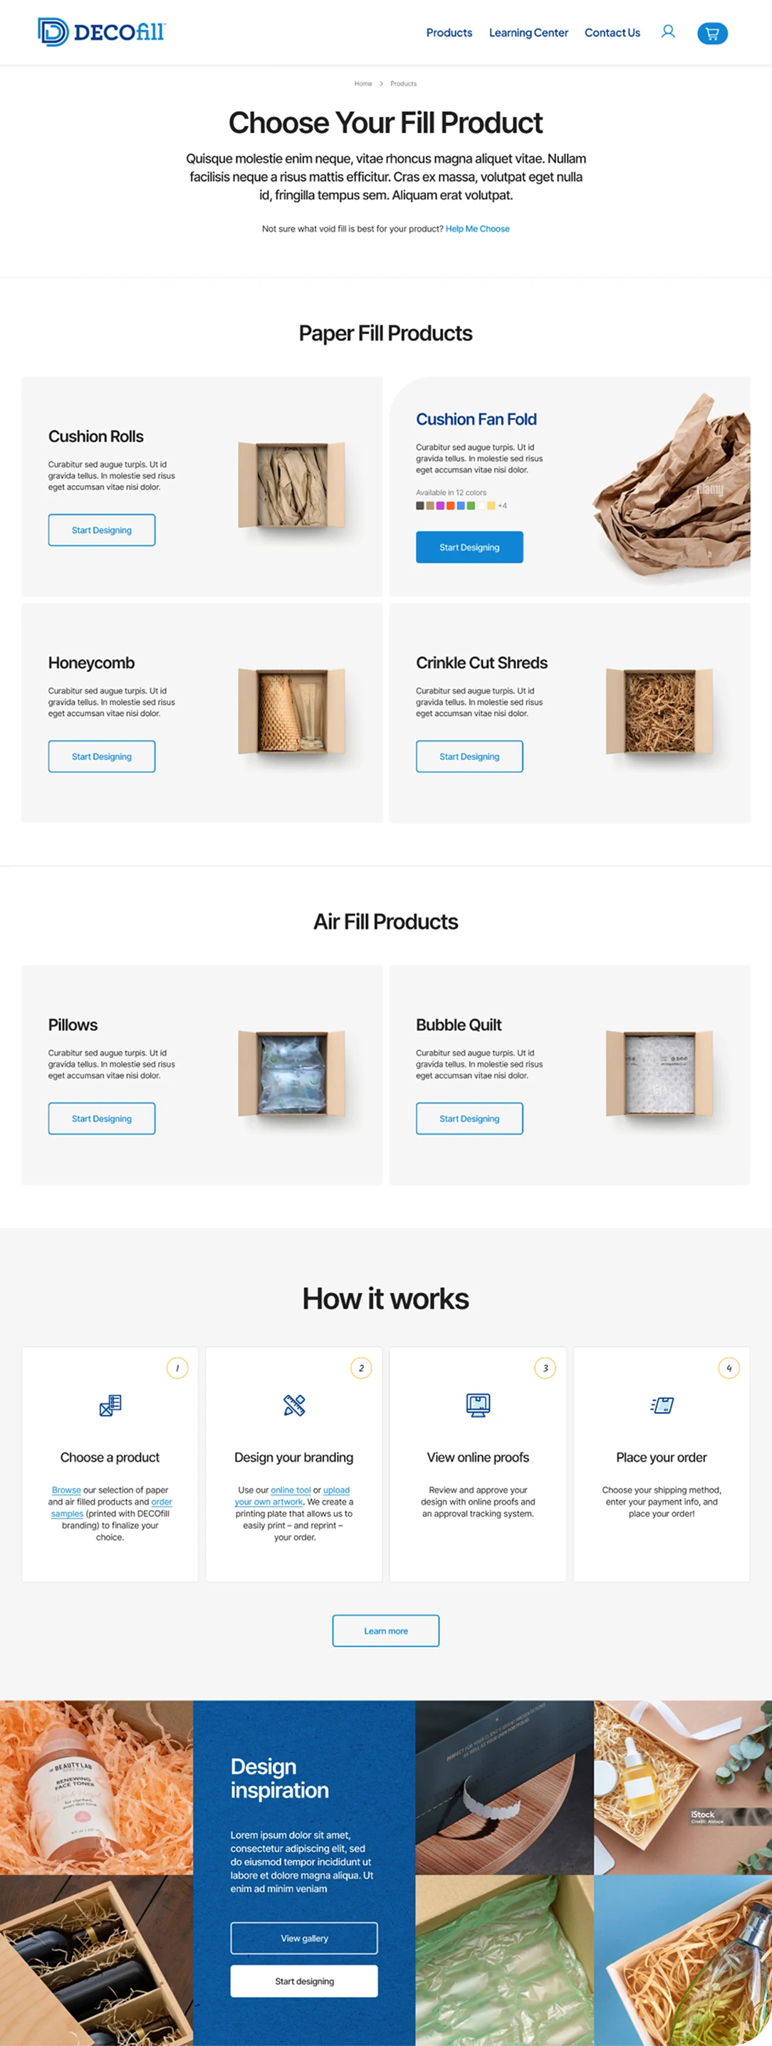The width and height of the screenshot is (772, 2046).
Task: Click the Design your branding pencil-ruler icon
Action: tap(294, 1405)
